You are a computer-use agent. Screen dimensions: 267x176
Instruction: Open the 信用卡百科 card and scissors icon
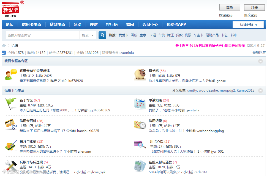tap(11, 125)
